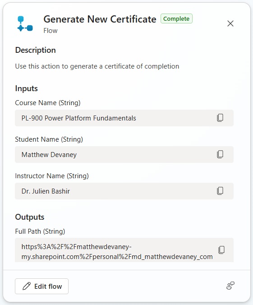Copy the Student Name input value
The width and height of the screenshot is (253, 305).
(220, 154)
